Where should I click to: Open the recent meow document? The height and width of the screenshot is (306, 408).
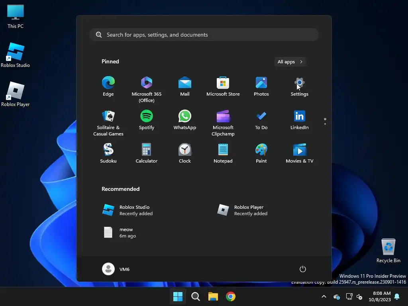click(120, 233)
